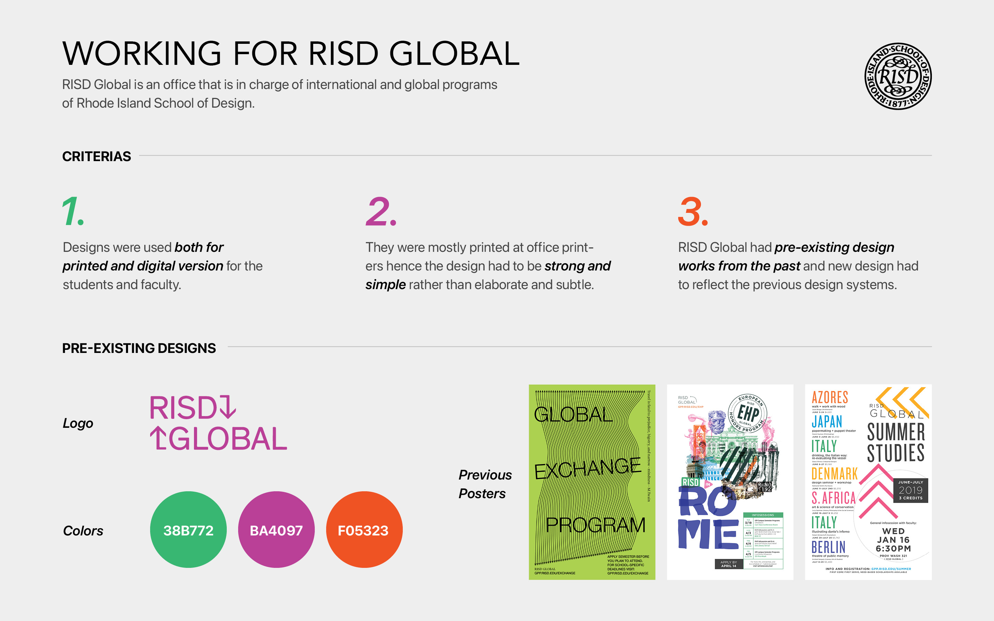Click 'DENMARK' heading on third poster
Screen dimensions: 994x621
(835, 474)
